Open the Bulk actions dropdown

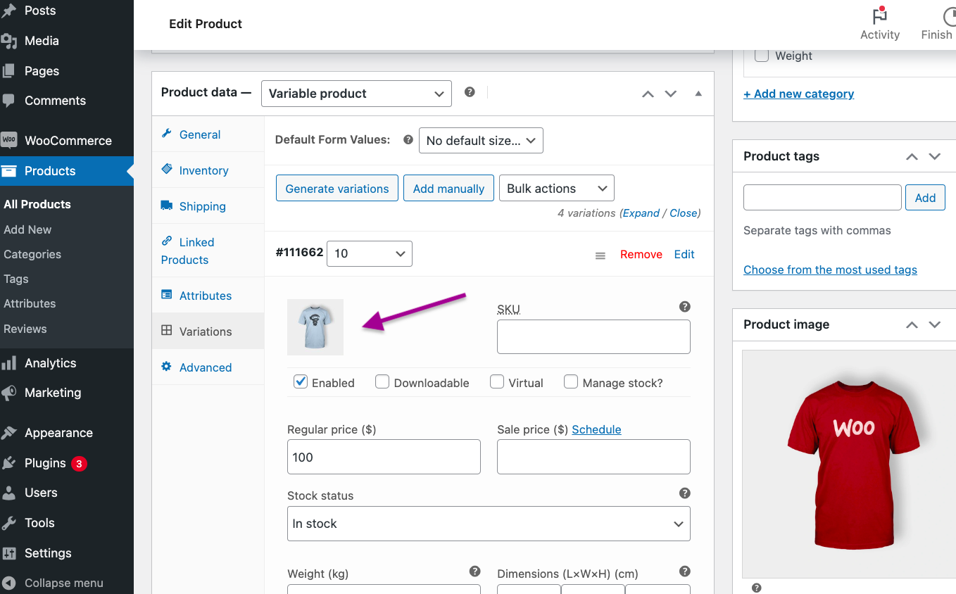[x=555, y=189]
